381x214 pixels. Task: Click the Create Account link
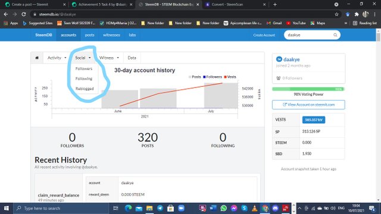[264, 35]
